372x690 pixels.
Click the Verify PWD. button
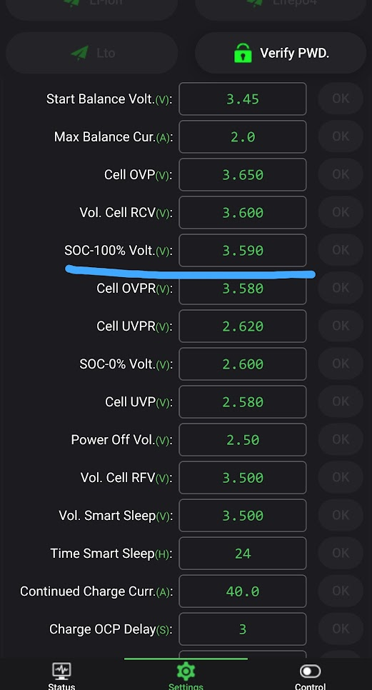(x=281, y=54)
